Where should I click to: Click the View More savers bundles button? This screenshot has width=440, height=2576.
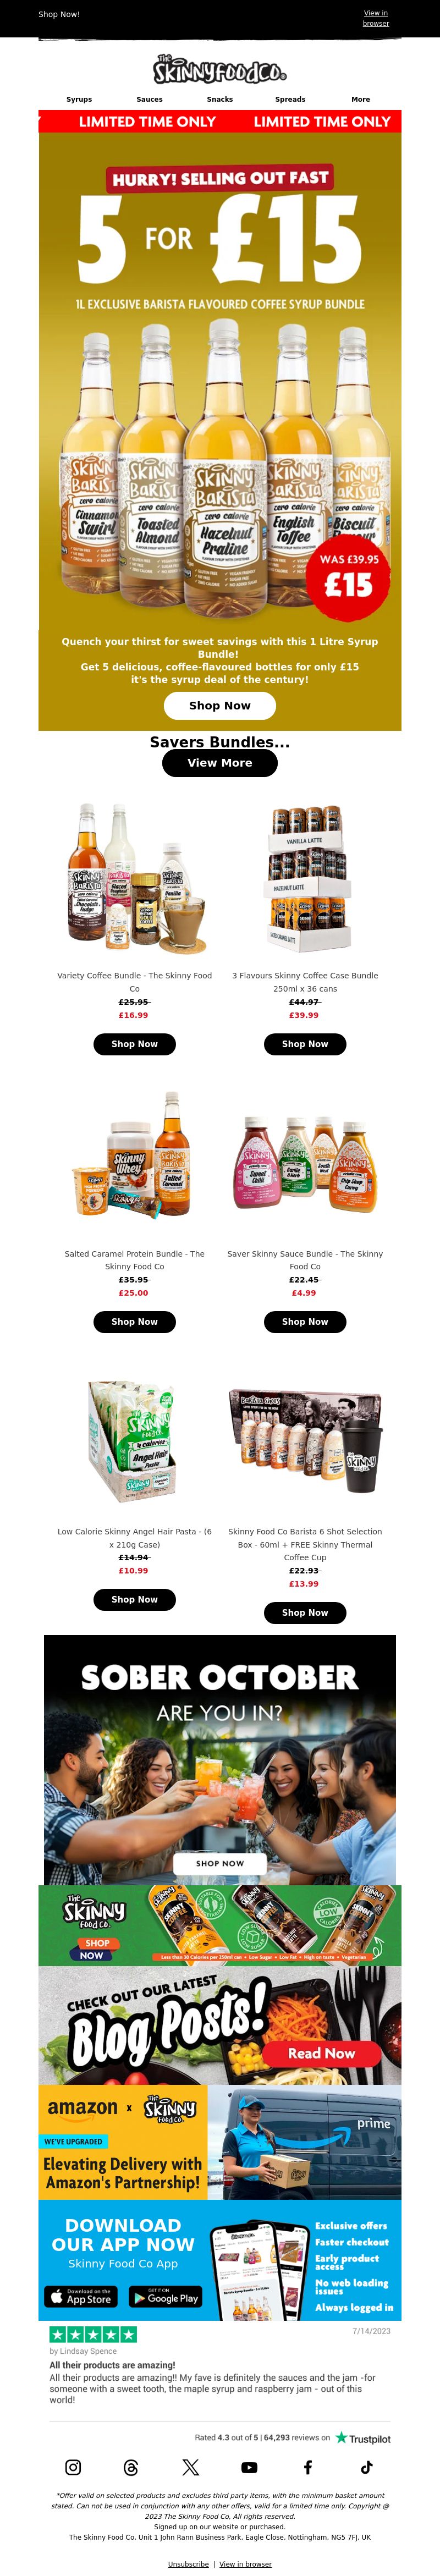pyautogui.click(x=220, y=762)
